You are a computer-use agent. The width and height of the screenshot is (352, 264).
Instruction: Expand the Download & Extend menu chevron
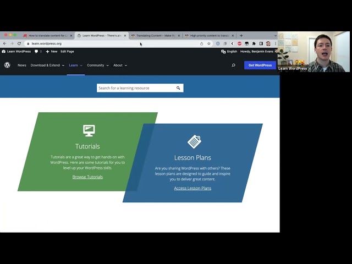click(x=63, y=65)
